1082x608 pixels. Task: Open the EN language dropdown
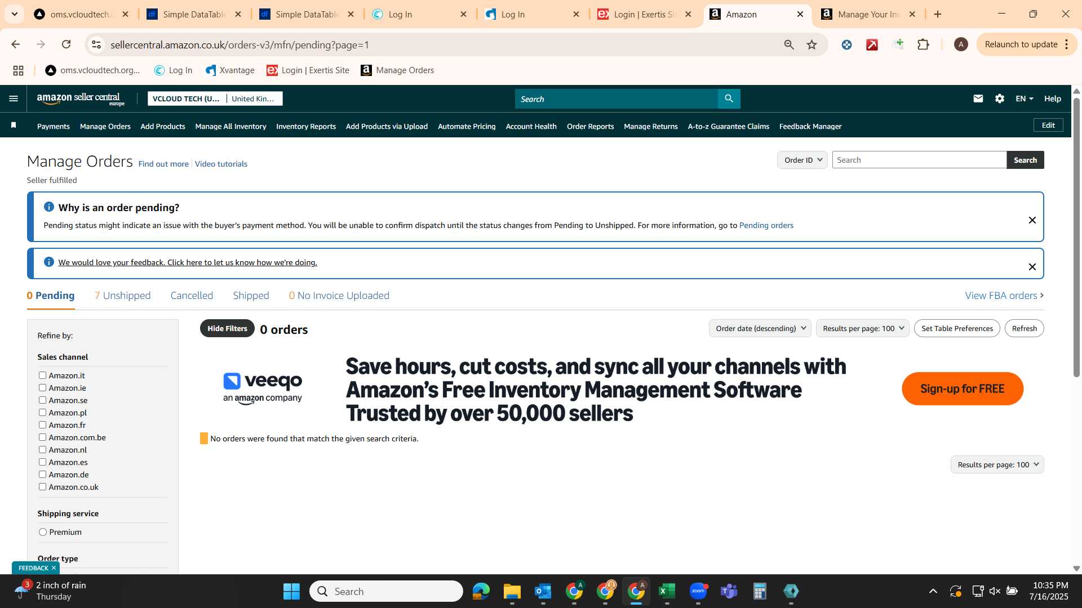coord(1024,99)
